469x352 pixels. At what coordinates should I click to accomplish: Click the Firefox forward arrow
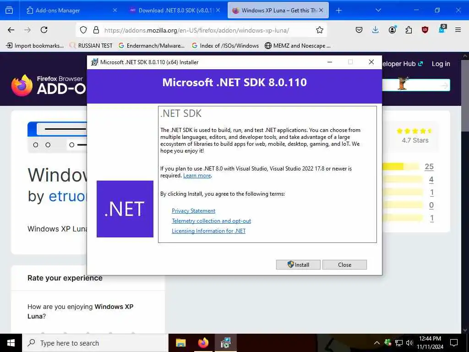pyautogui.click(x=27, y=30)
